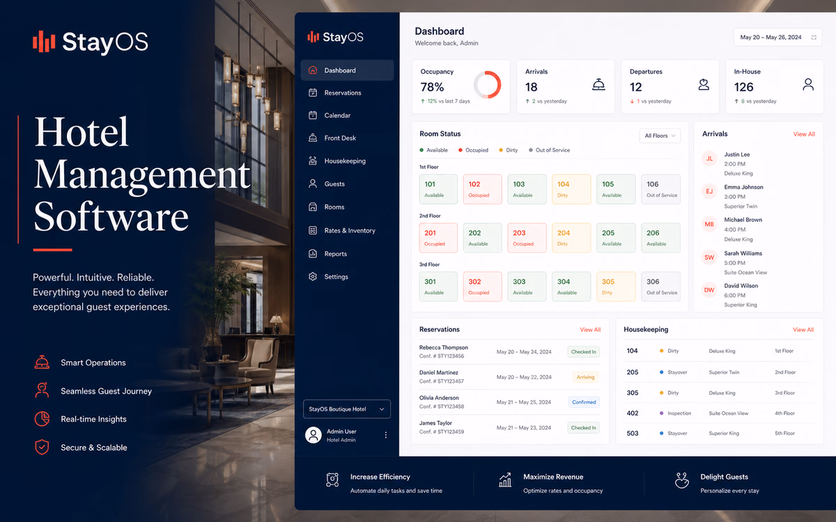Click Emma Johnson's EJ avatar
The height and width of the screenshot is (522, 836).
709,191
